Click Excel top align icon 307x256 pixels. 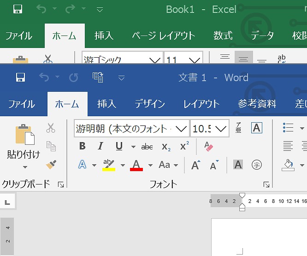click(225, 57)
